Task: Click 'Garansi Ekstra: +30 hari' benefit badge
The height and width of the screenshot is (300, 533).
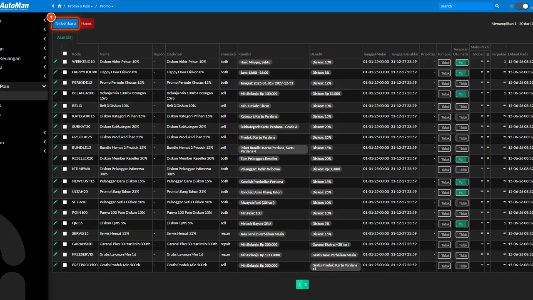Action: [331, 245]
